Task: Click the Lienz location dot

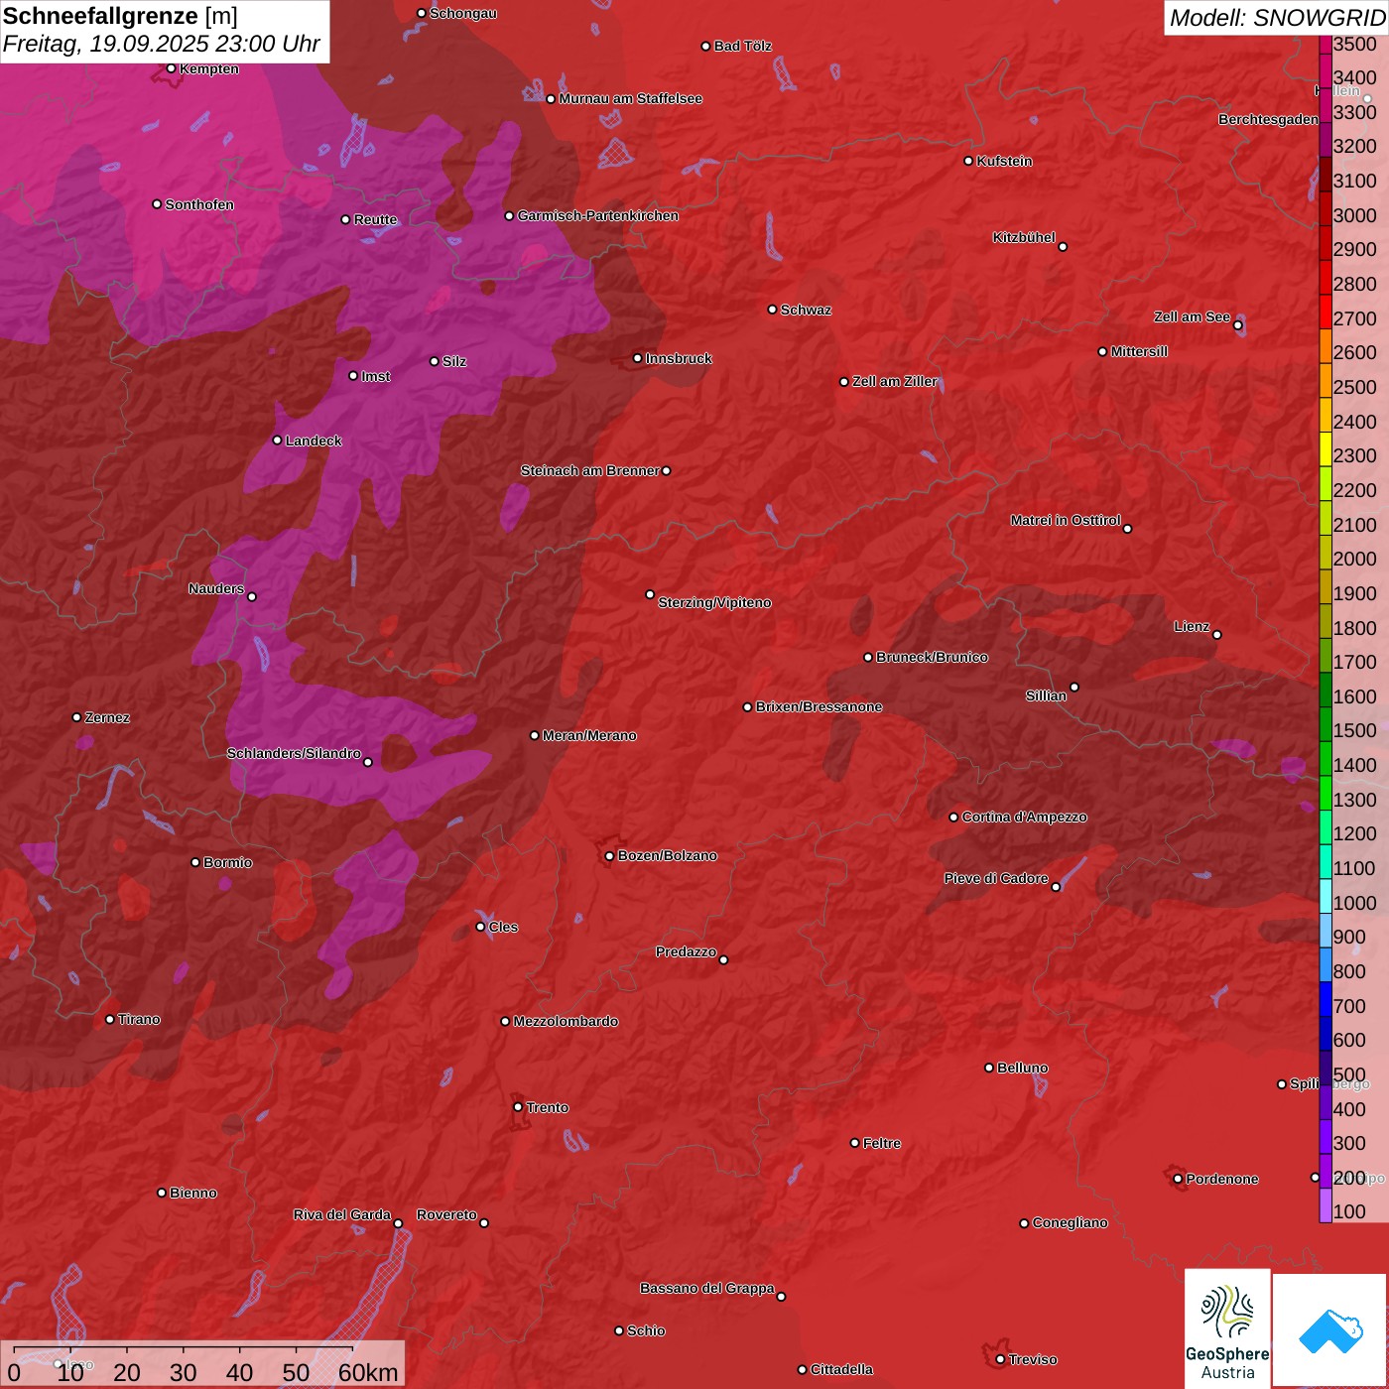Action: (x=1217, y=635)
